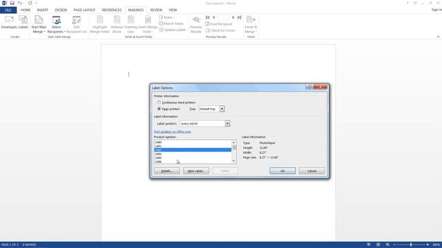Viewport: 442px width, 248px height.
Task: Click the Labels icon in the Create group
Action: (23, 23)
